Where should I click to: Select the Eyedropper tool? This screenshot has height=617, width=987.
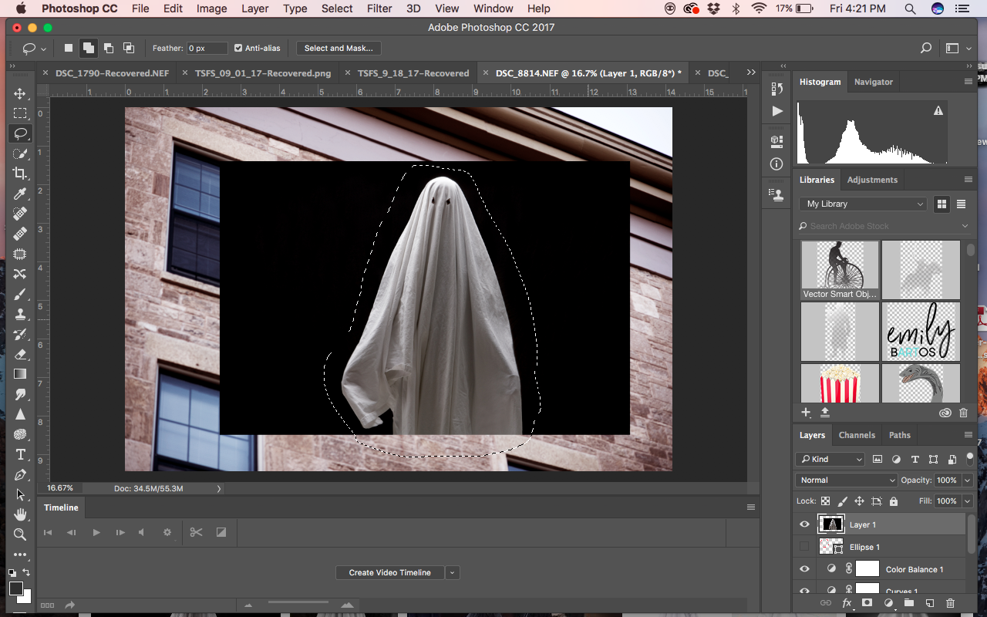[20, 194]
